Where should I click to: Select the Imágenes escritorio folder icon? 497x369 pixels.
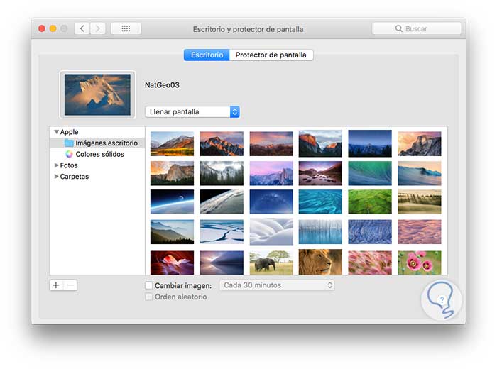[69, 143]
